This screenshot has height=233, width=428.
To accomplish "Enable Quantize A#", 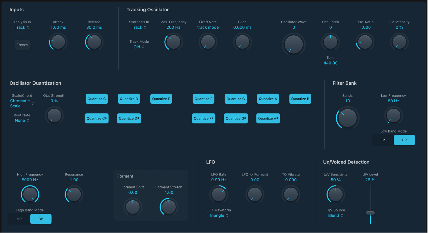I will [x=268, y=118].
